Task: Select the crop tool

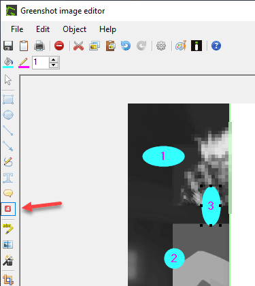Action: [8, 279]
